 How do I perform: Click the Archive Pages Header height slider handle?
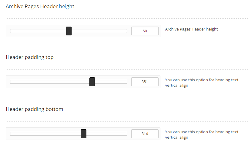pos(69,31)
